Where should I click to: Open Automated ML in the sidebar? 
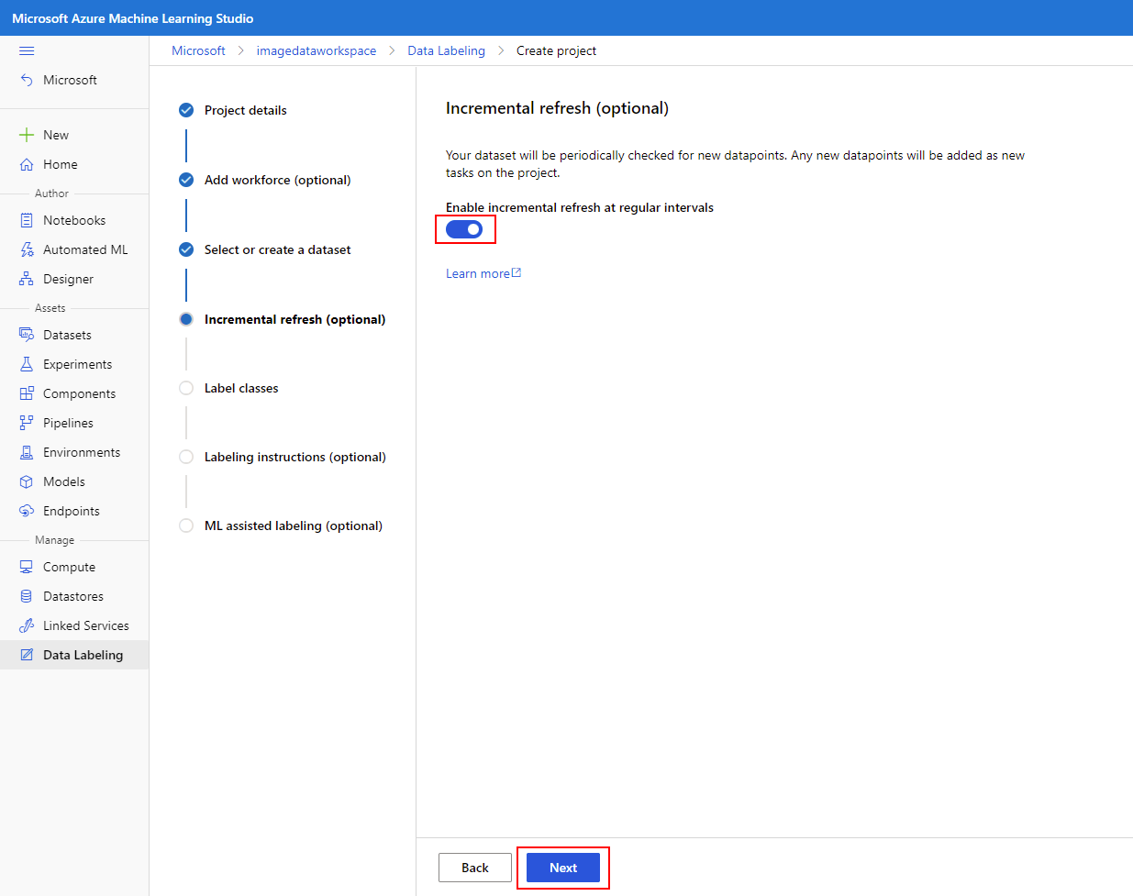[x=83, y=249]
